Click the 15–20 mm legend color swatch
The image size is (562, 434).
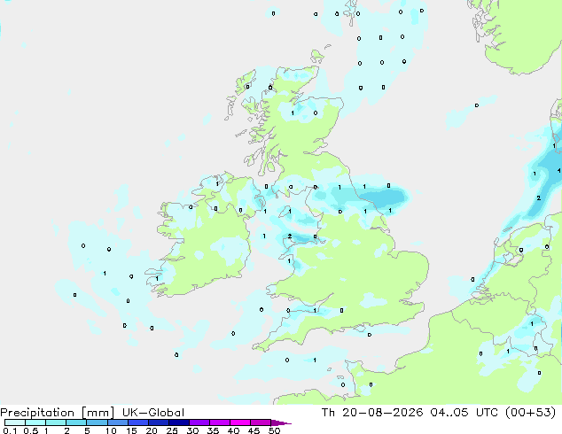click(137, 422)
